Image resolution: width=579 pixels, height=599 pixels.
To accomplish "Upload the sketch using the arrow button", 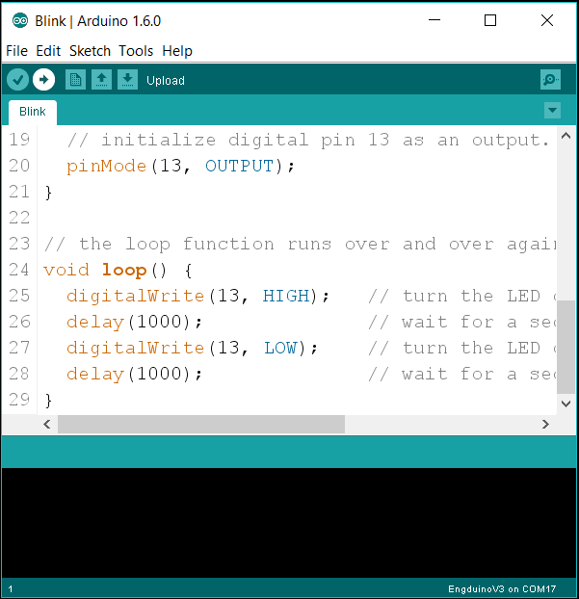I will click(43, 80).
